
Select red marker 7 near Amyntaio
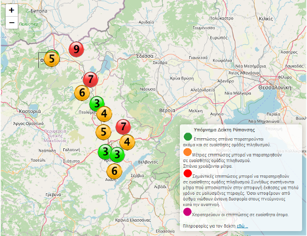click(x=90, y=79)
